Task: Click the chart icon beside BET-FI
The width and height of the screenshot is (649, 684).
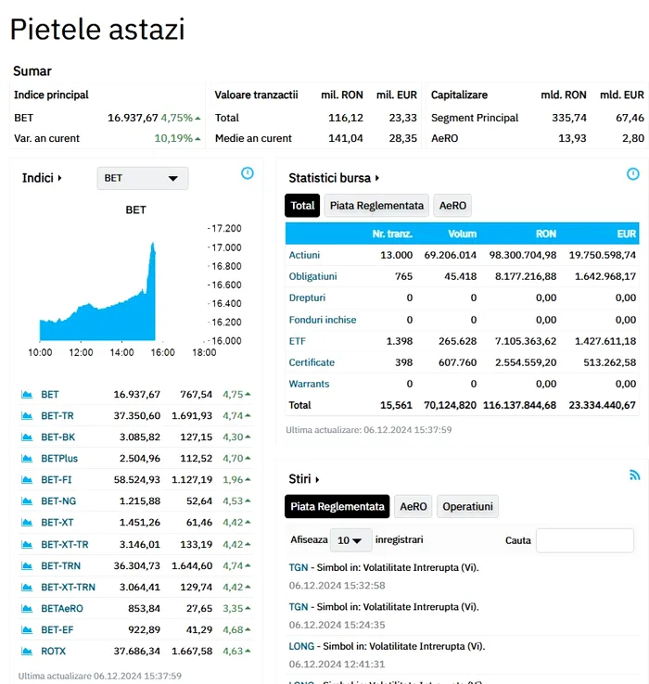Action: (x=27, y=480)
